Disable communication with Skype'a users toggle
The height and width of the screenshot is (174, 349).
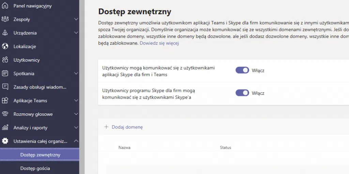(x=242, y=93)
